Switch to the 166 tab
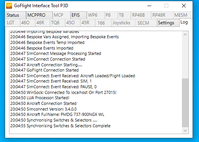The width and height of the screenshot is (199, 142). click(x=103, y=23)
